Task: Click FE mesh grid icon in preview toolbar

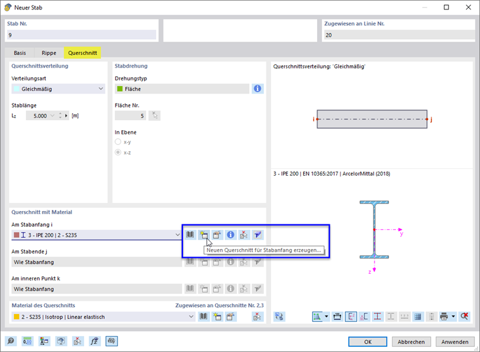Action: tap(418, 317)
